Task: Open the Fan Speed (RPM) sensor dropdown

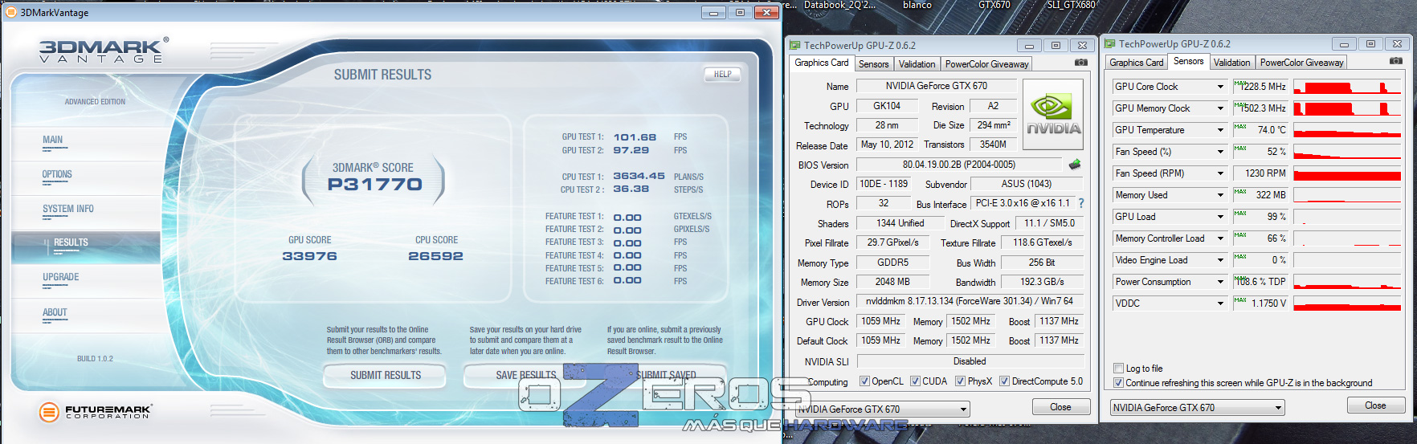Action: click(x=1220, y=173)
